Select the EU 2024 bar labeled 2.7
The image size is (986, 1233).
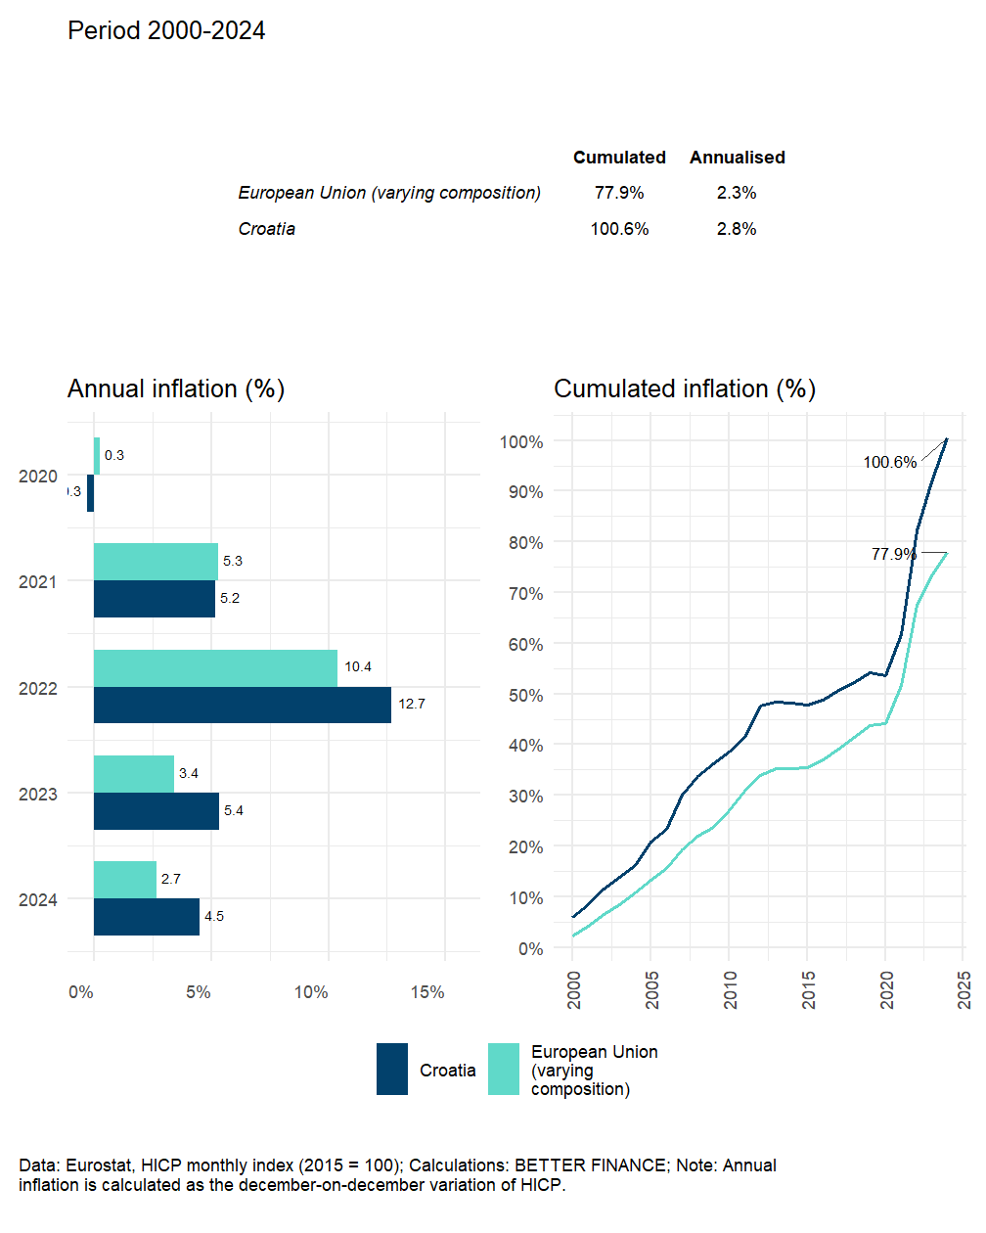tap(125, 880)
